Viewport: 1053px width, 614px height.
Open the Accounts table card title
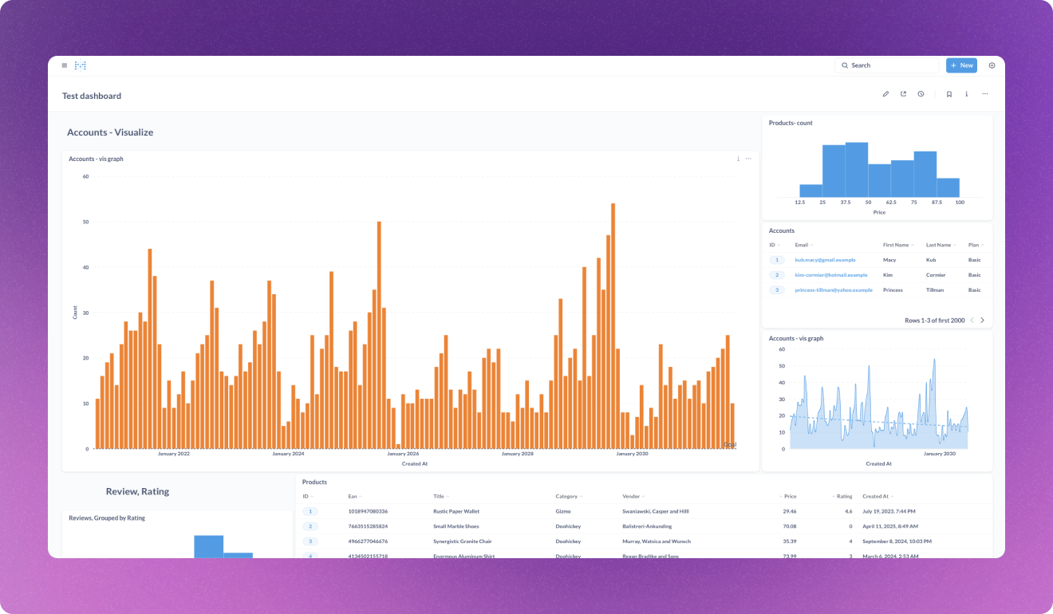(782, 230)
